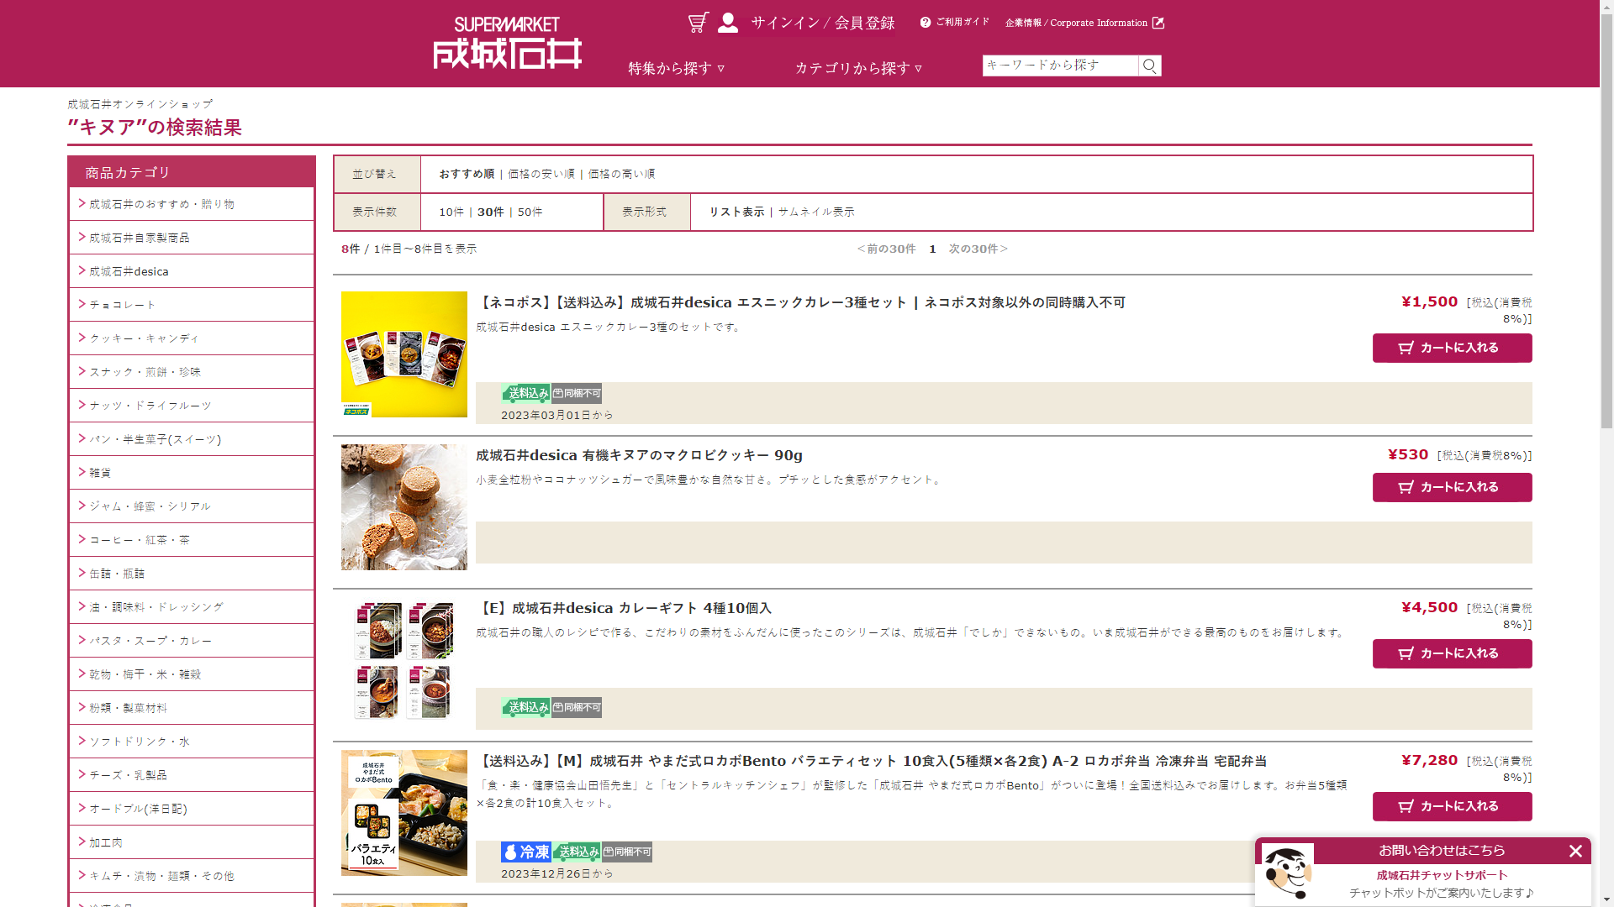Open the 有機キヌアのマクロビクッキー product link
Viewport: 1614px width, 907px height.
(639, 455)
